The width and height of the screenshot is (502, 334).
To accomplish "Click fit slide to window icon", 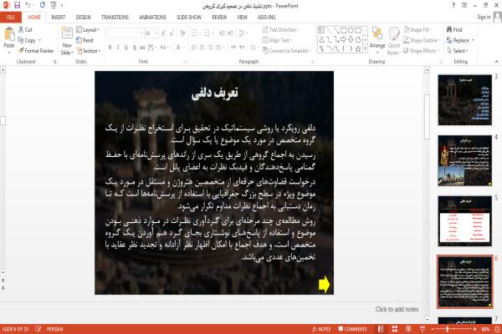I will tap(497, 329).
